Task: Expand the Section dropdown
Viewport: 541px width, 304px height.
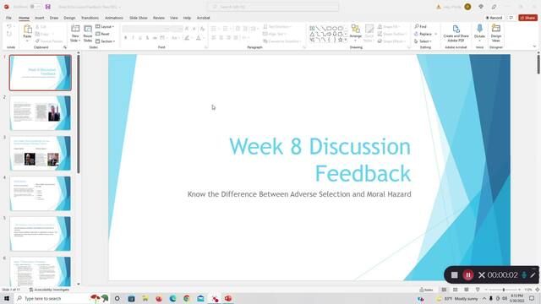Action: tap(105, 41)
